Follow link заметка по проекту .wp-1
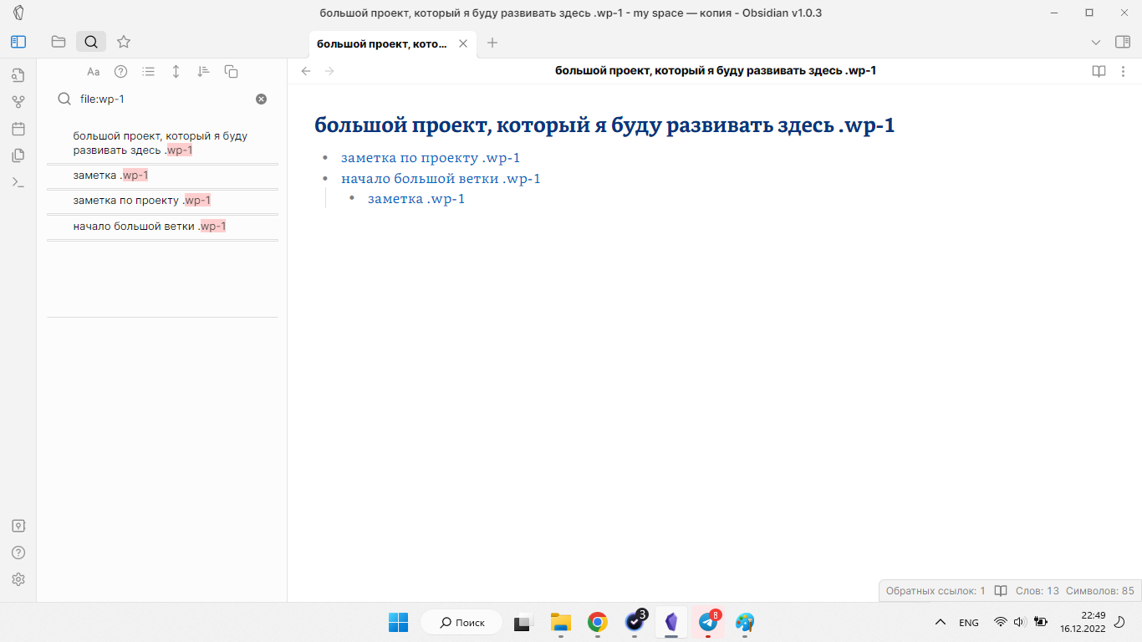This screenshot has height=642, width=1142. tap(431, 158)
